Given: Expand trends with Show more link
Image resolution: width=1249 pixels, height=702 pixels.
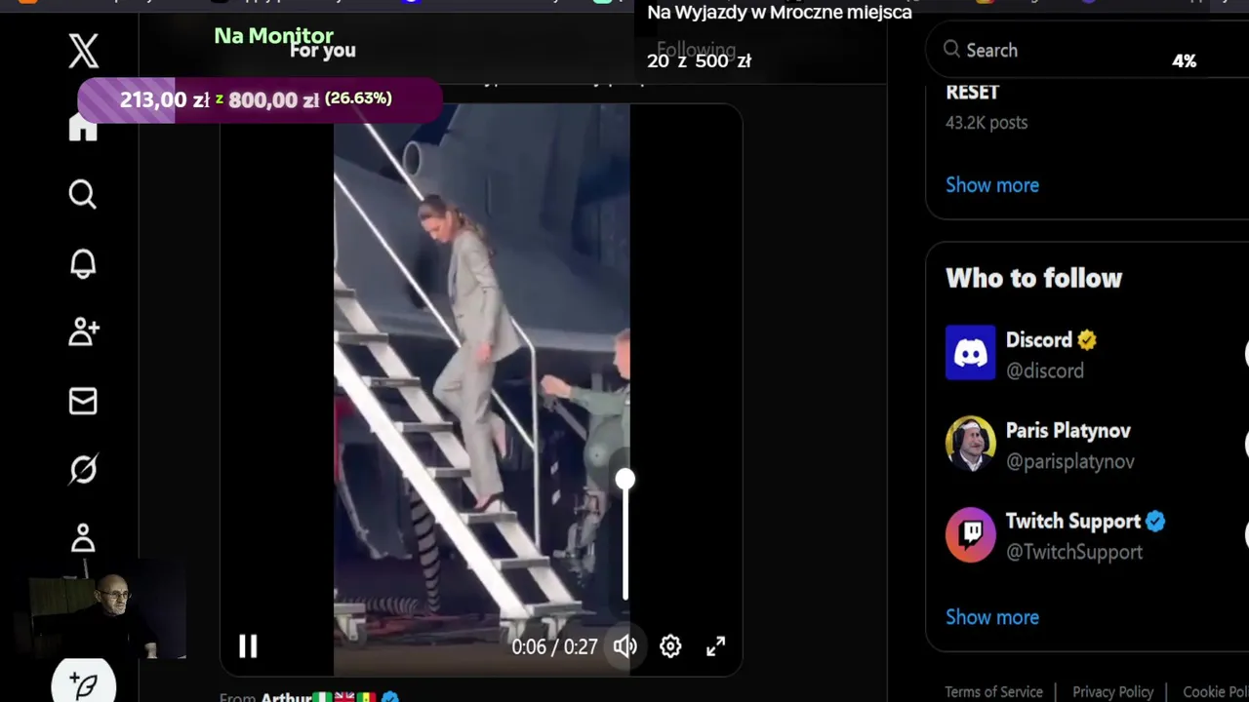Looking at the screenshot, I should pos(992,185).
